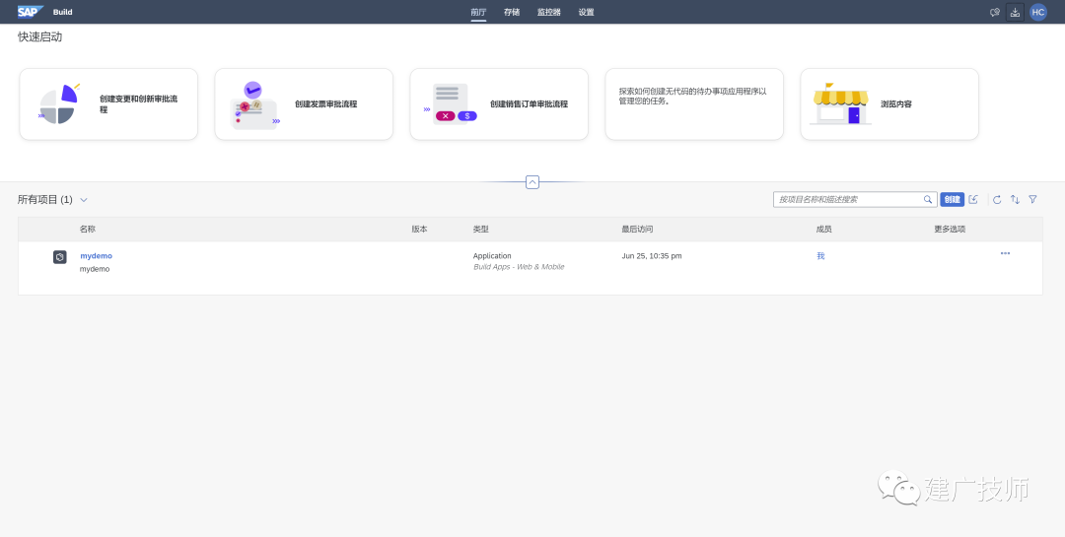The image size is (1065, 537).
Task: Click the 更多选项 column header
Action: (x=950, y=230)
